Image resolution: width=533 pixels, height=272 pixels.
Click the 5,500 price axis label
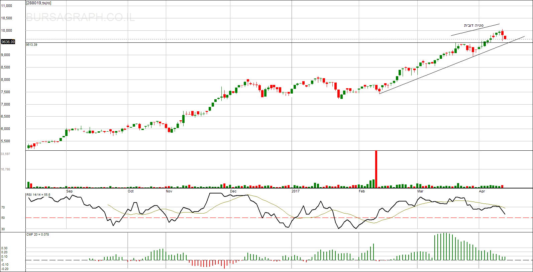coord(5,141)
